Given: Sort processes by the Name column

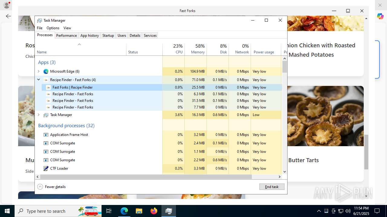Looking at the screenshot, I should tap(81, 49).
